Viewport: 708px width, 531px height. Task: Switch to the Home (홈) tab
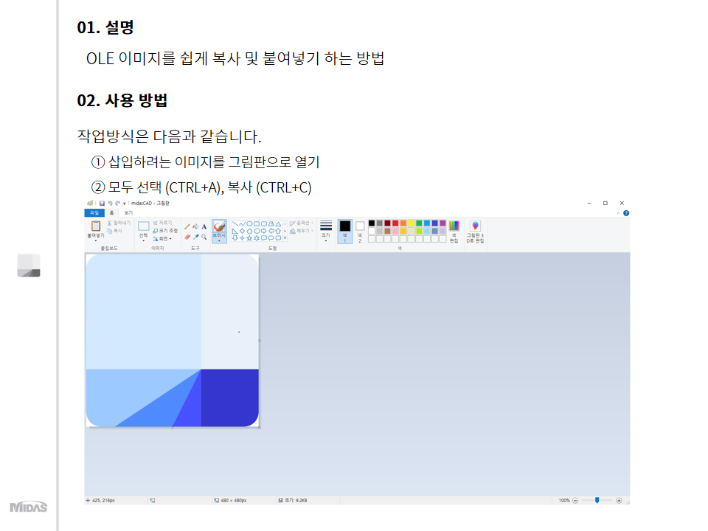111,212
